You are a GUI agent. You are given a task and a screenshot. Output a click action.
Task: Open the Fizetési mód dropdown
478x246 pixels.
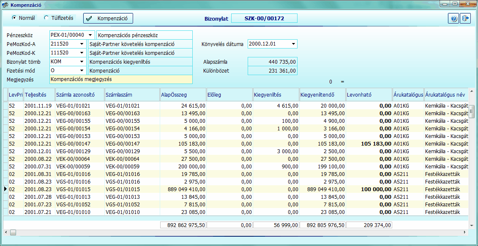pyautogui.click(x=82, y=70)
